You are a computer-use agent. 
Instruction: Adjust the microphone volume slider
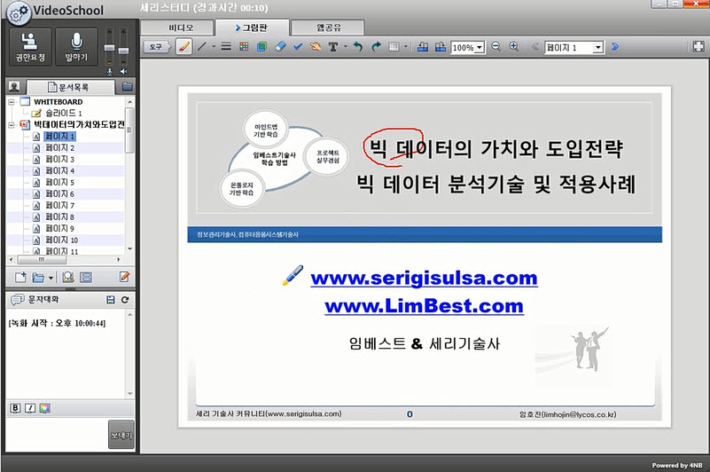point(109,48)
